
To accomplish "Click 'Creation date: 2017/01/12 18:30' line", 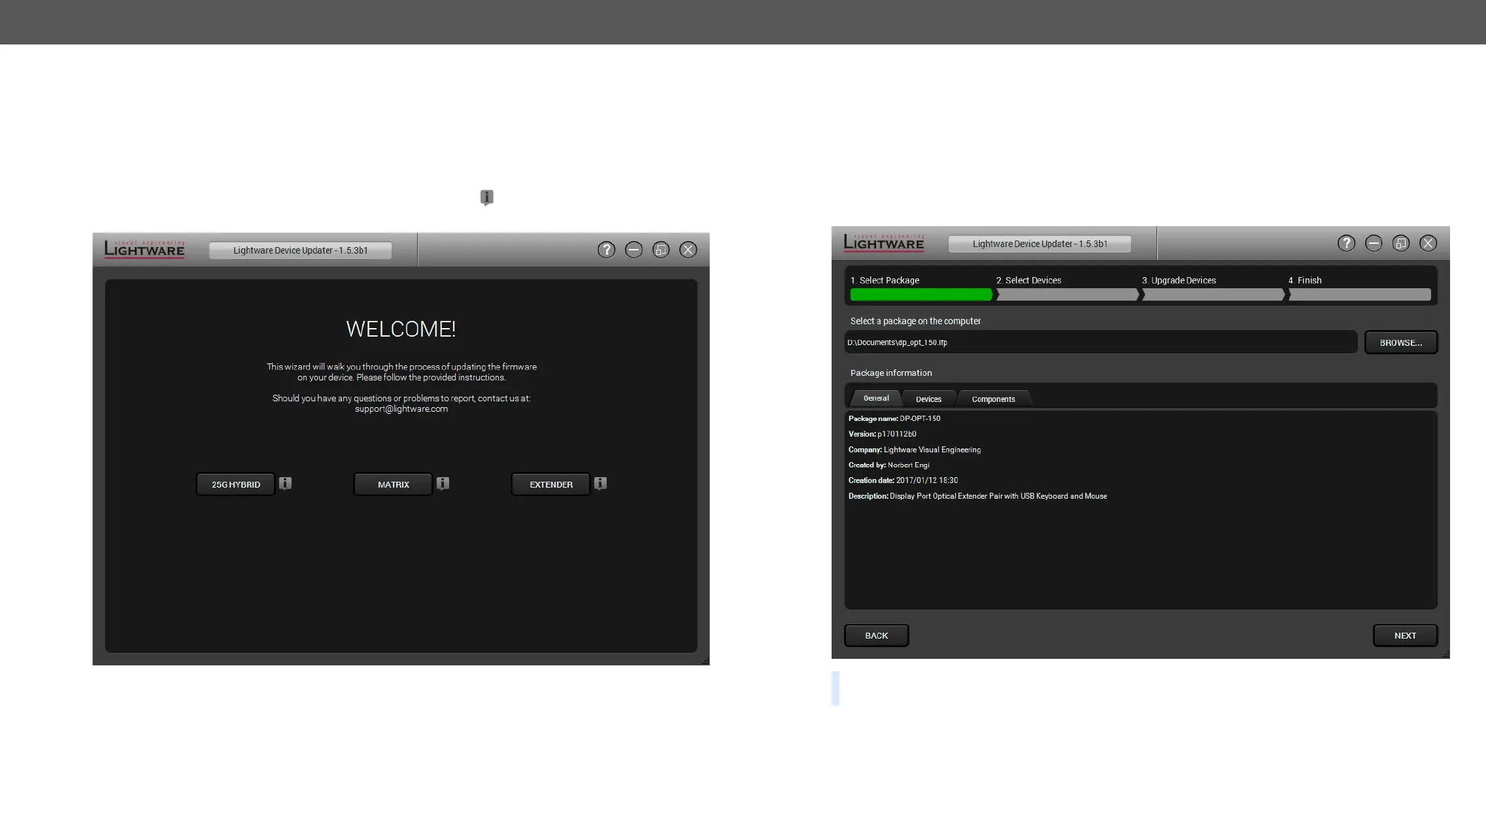I will click(x=903, y=480).
